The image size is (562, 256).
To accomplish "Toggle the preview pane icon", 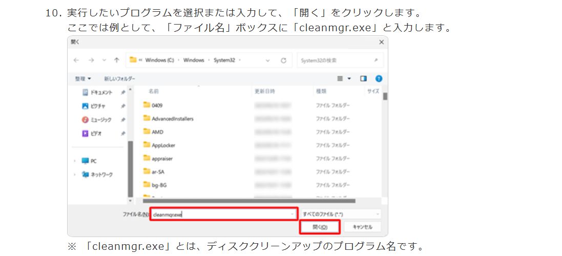I will 363,79.
